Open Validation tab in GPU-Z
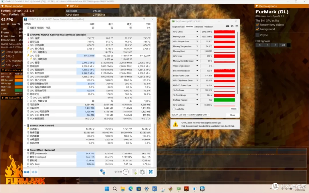Viewport: 309px width, 193px height. (209, 27)
